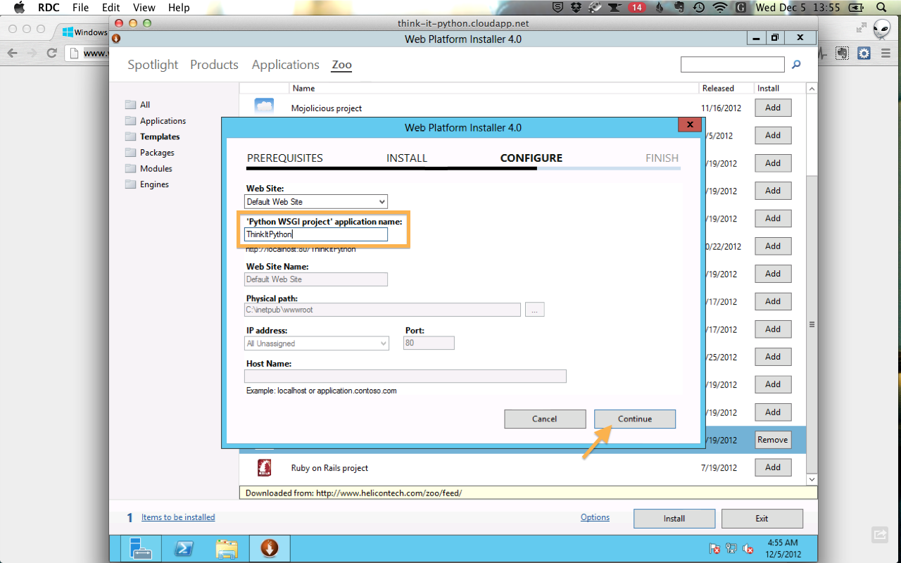Open Server Manager from the Windows taskbar
This screenshot has width=901, height=563.
coord(141,548)
